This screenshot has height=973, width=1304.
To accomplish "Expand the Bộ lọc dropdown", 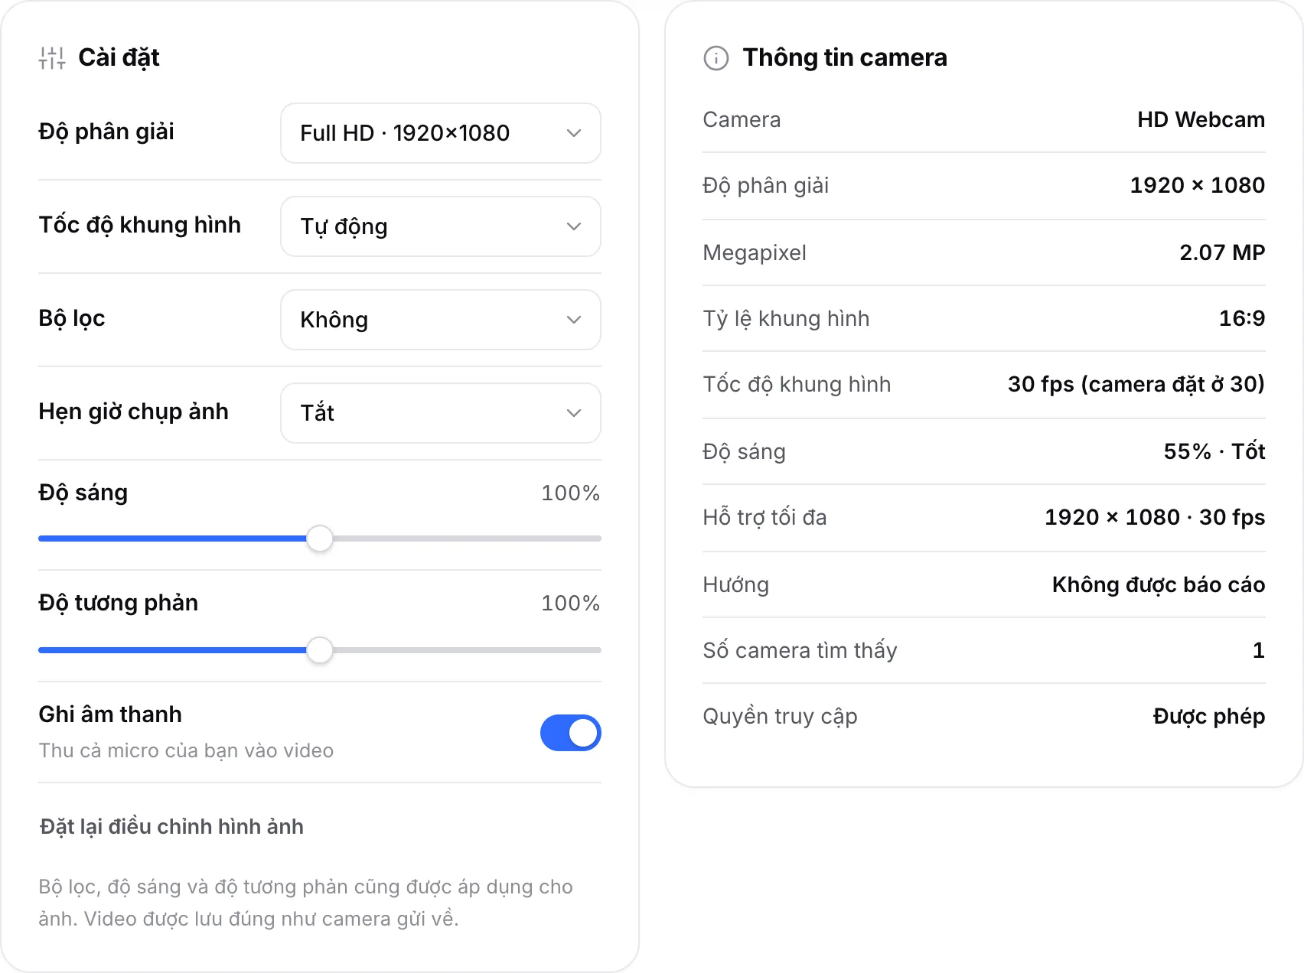I will [x=441, y=320].
